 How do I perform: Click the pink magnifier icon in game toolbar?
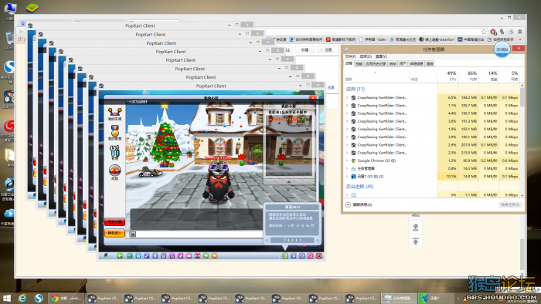tap(311, 256)
